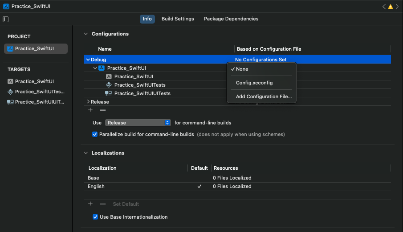Collapse the Localizations section
Image resolution: width=403 pixels, height=232 pixels.
click(86, 153)
